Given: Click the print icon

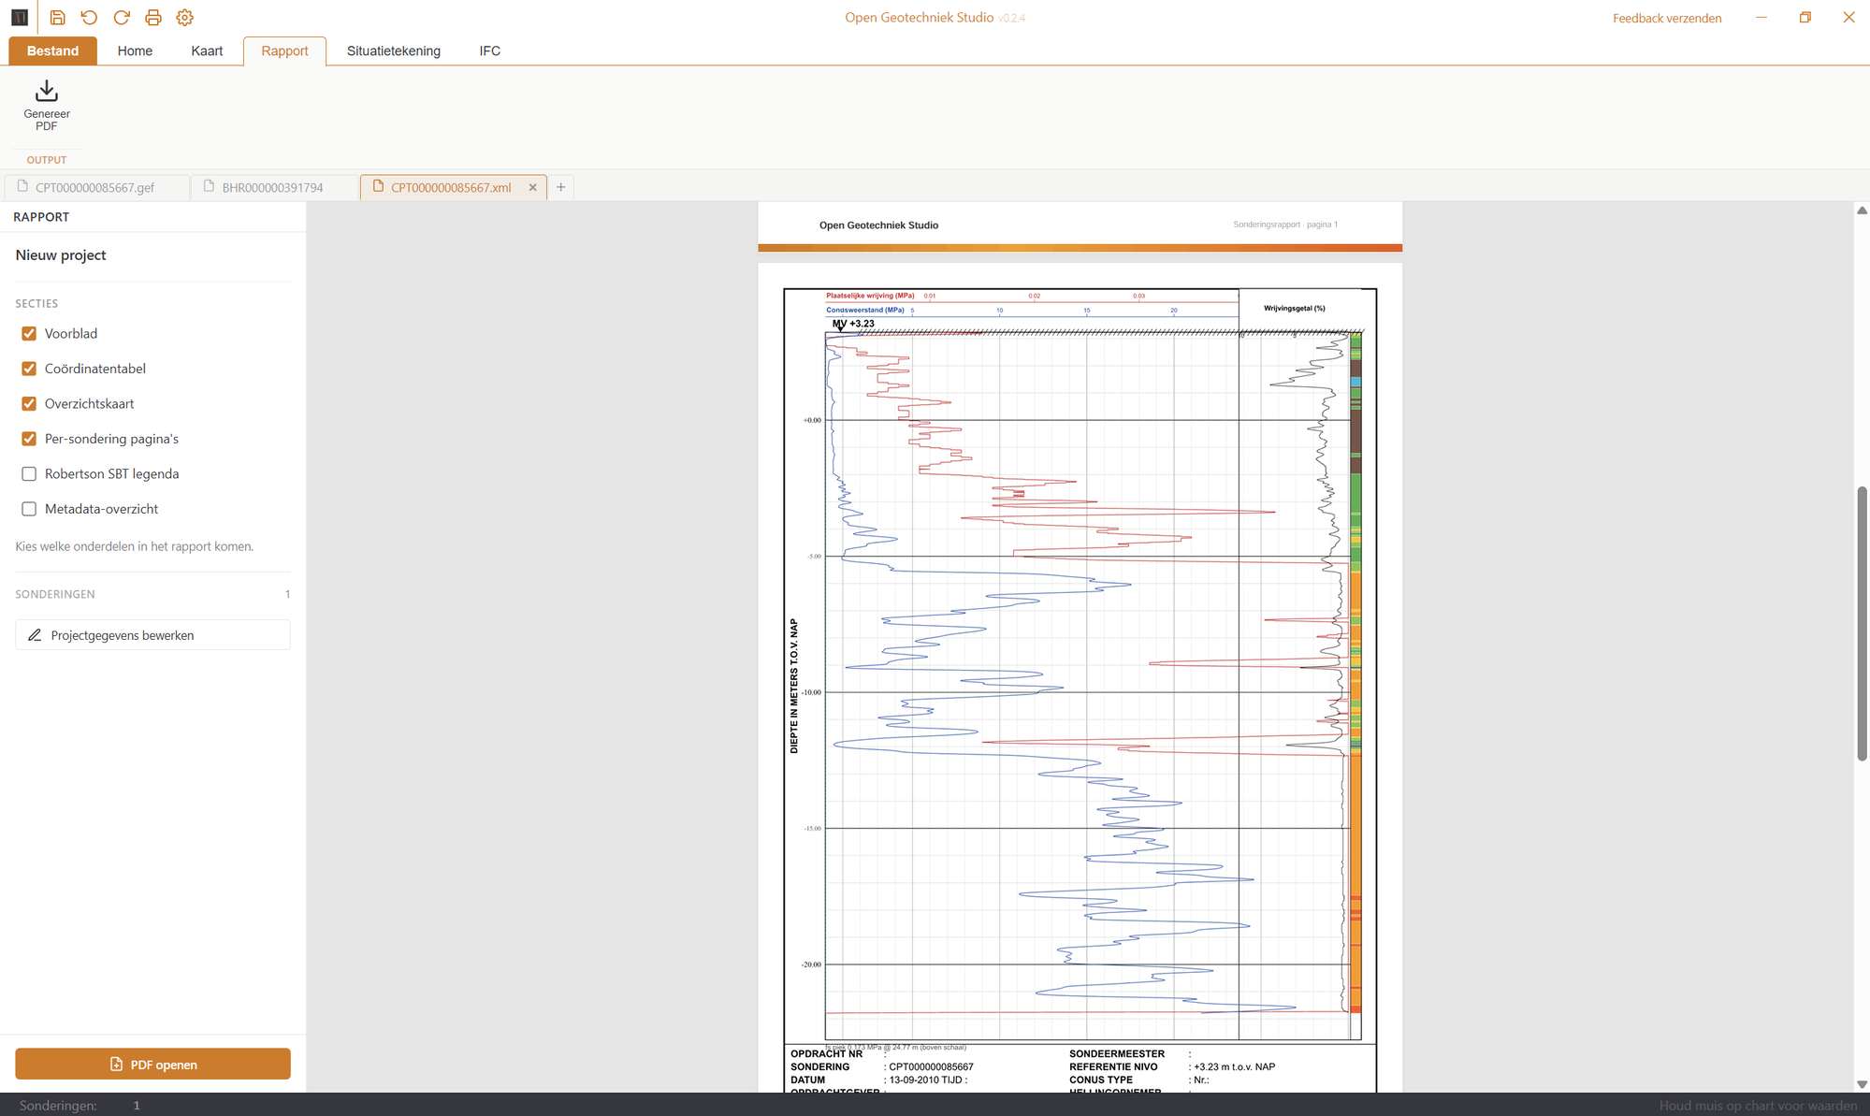Looking at the screenshot, I should [x=153, y=18].
